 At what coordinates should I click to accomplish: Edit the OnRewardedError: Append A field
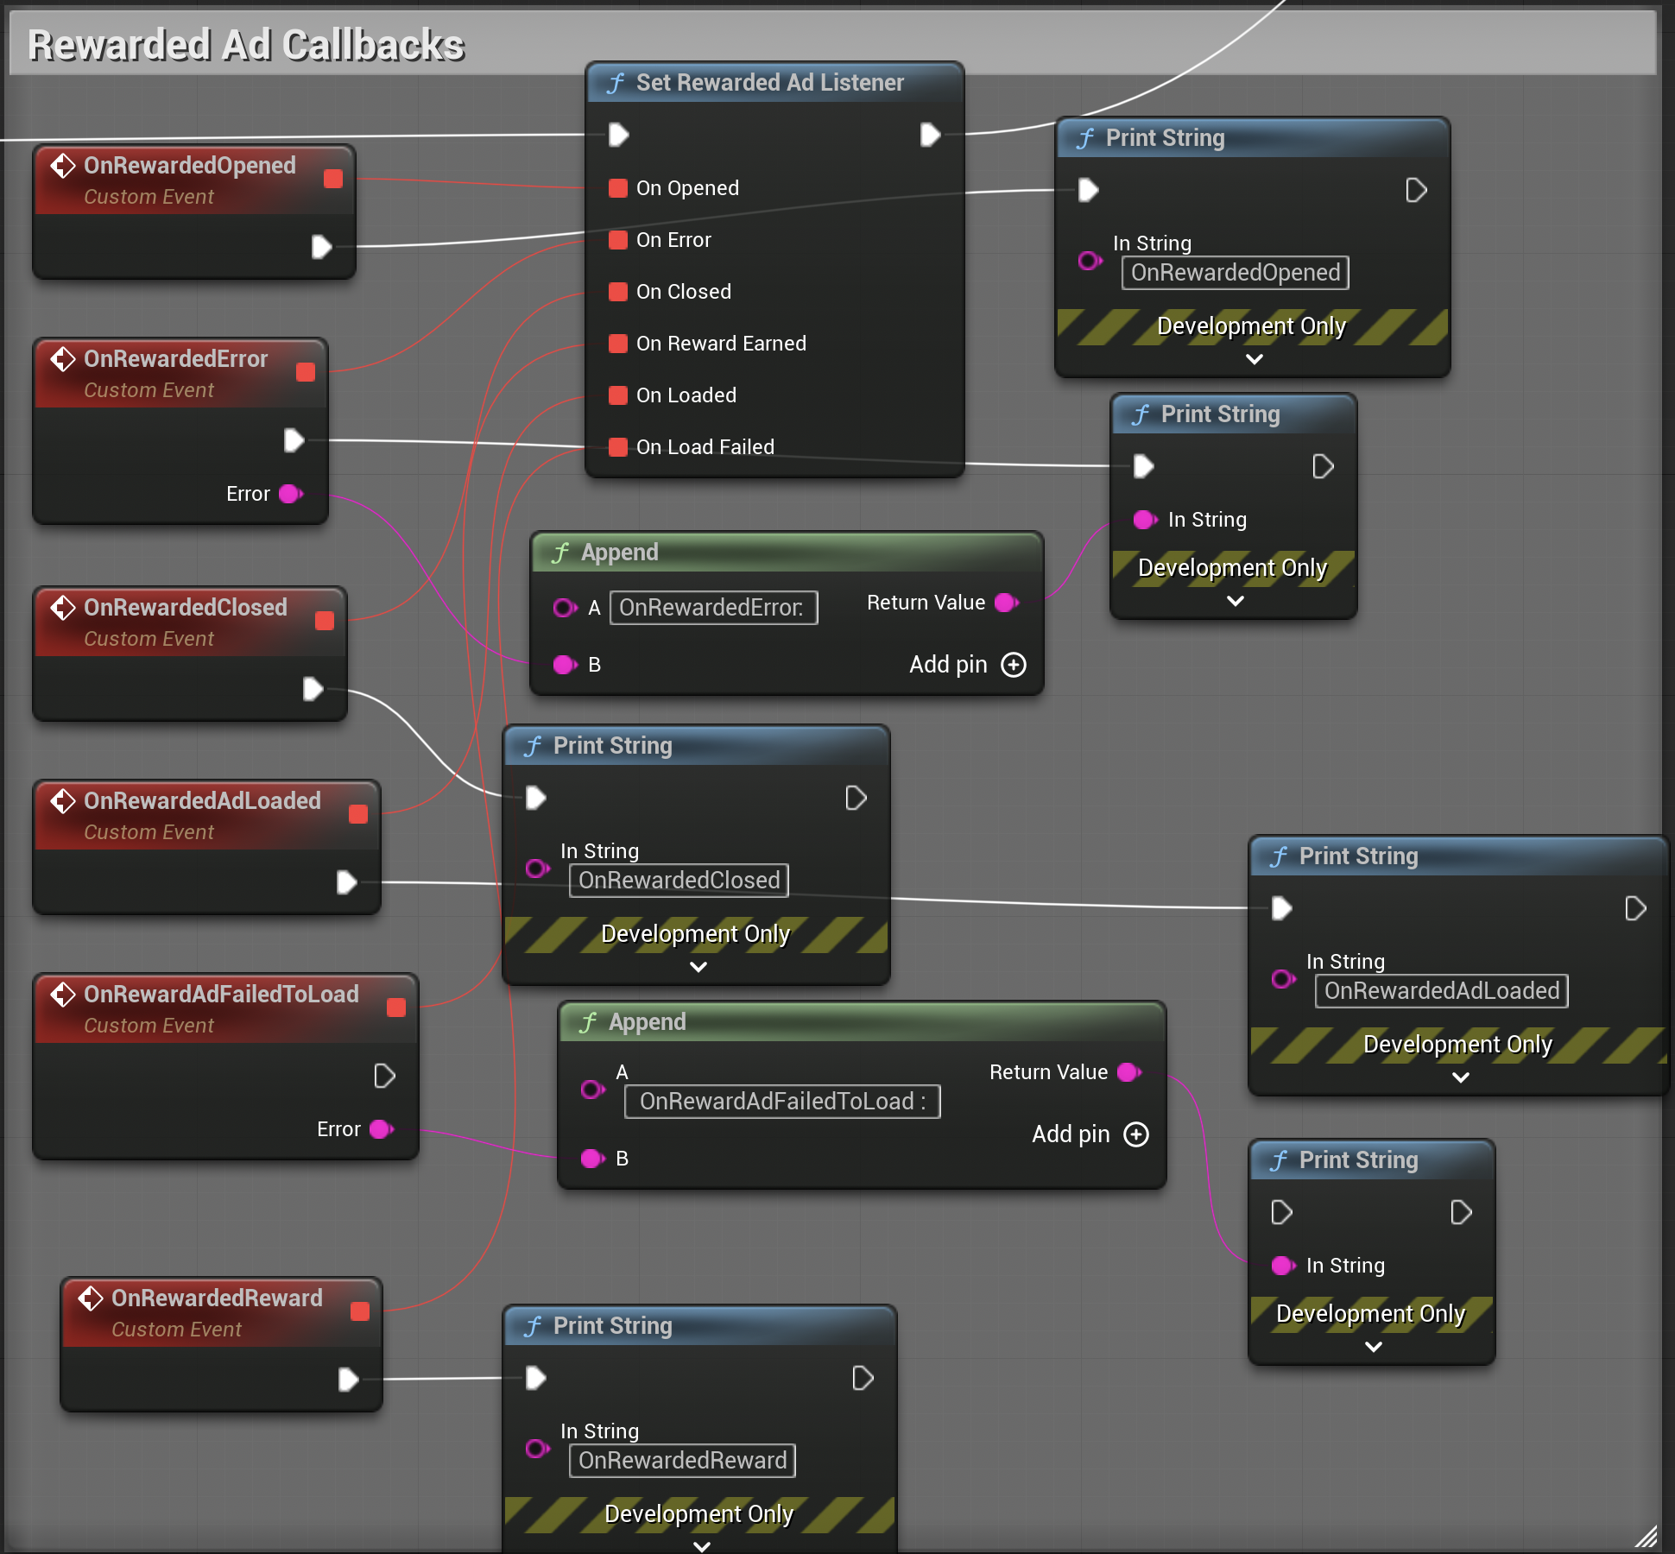[714, 608]
